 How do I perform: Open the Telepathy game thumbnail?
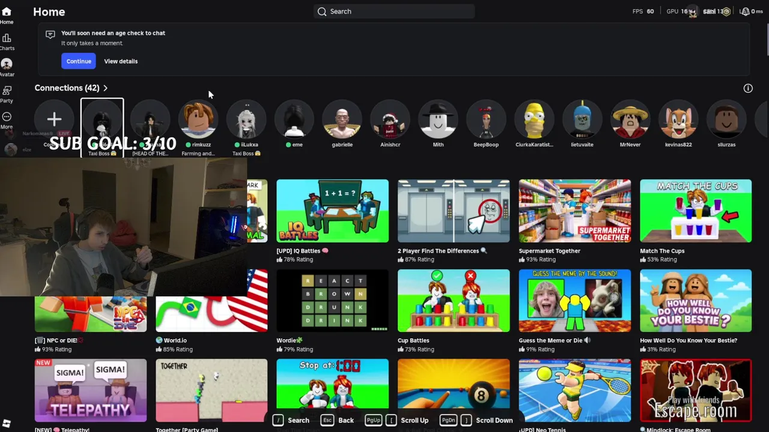pyautogui.click(x=91, y=390)
